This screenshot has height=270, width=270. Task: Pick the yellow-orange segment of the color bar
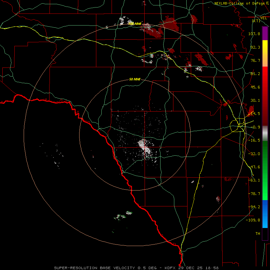pos(265,53)
